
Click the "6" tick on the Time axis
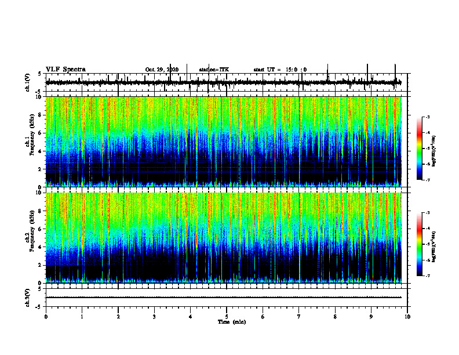click(x=263, y=317)
